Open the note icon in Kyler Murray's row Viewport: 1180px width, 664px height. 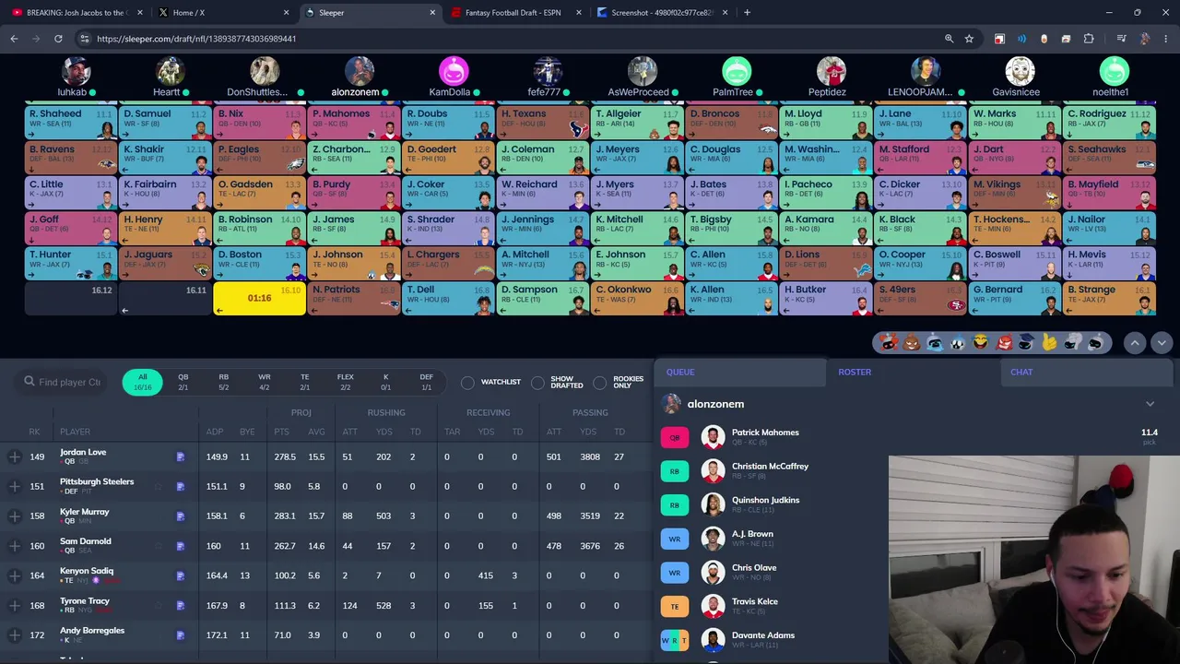[x=181, y=516]
